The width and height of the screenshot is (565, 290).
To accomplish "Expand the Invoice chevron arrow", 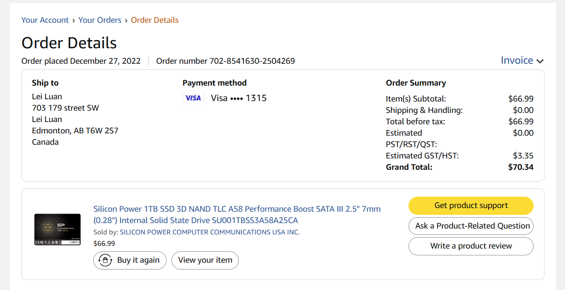I will (540, 61).
